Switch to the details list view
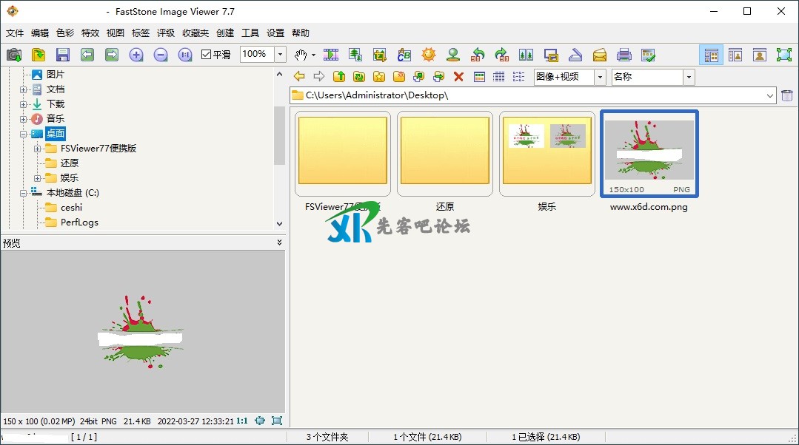Viewport: 799px width, 445px height. (499, 77)
